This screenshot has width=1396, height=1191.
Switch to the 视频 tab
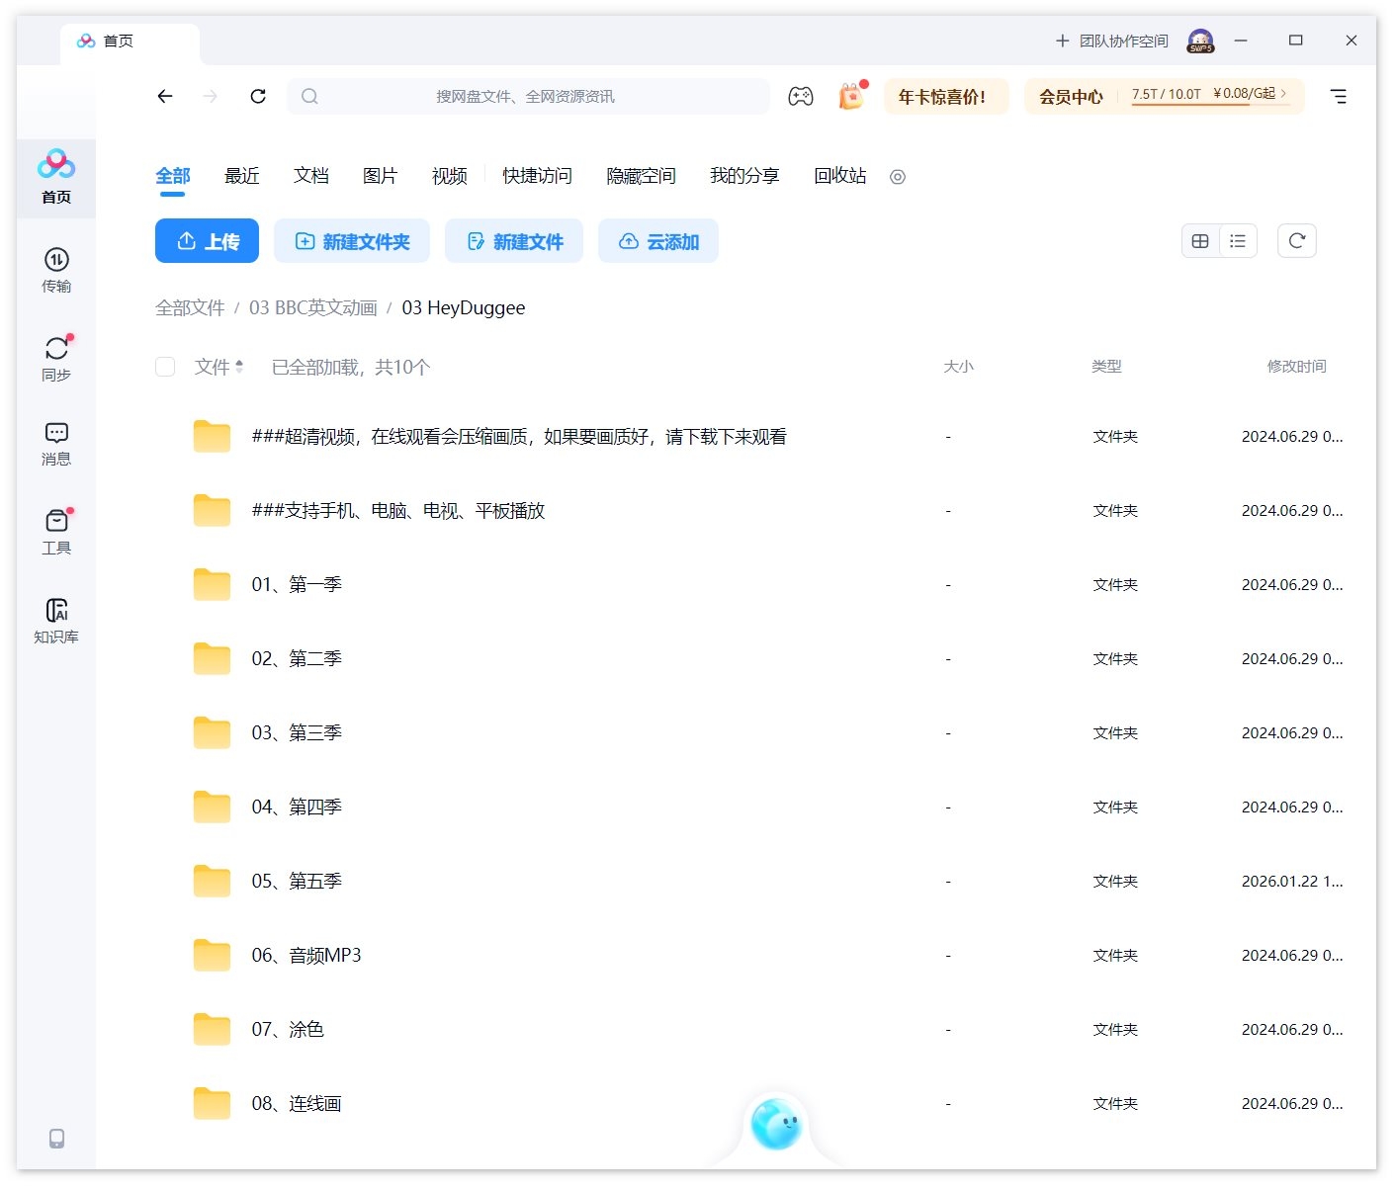tap(448, 176)
